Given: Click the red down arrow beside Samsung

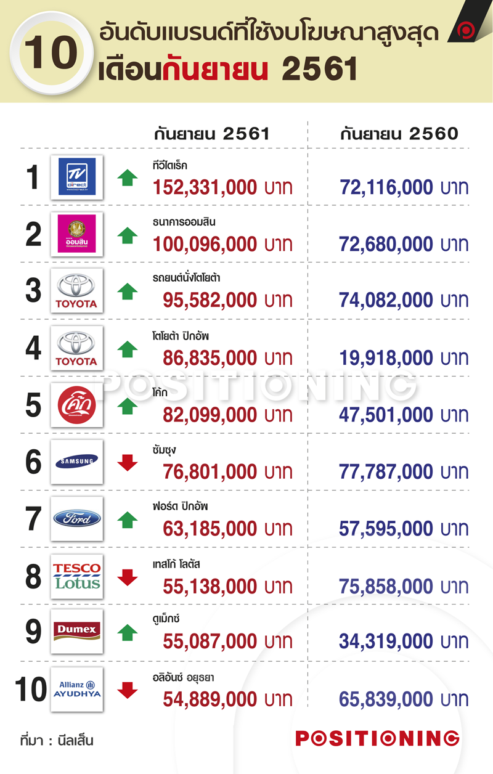Looking at the screenshot, I should point(128,463).
